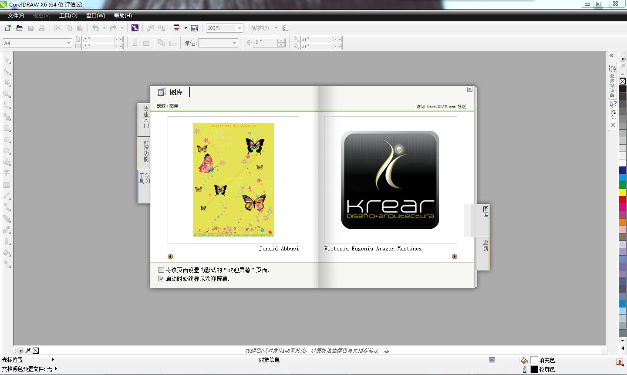Open the 工具 menu
This screenshot has width=627, height=375.
click(x=68, y=16)
